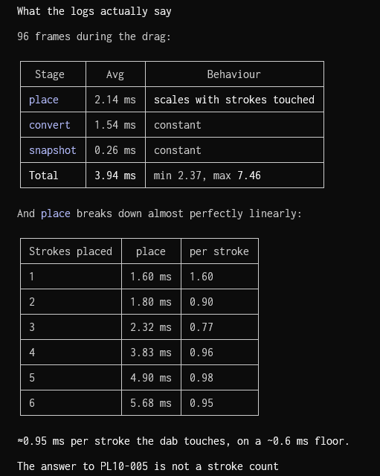Click the '2.14 ms' average cell
Image resolution: width=380 pixels, height=476 pixels.
coord(115,100)
